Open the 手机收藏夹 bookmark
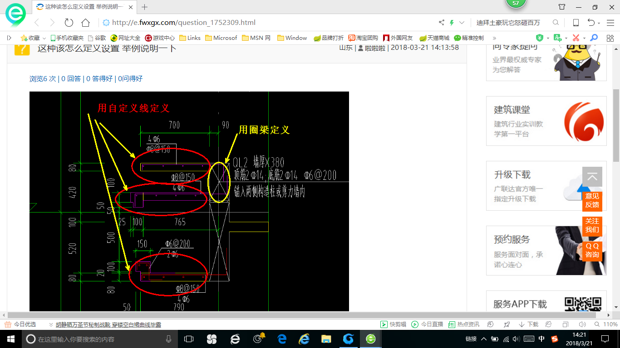Screen dimensions: 620x348 [67, 38]
